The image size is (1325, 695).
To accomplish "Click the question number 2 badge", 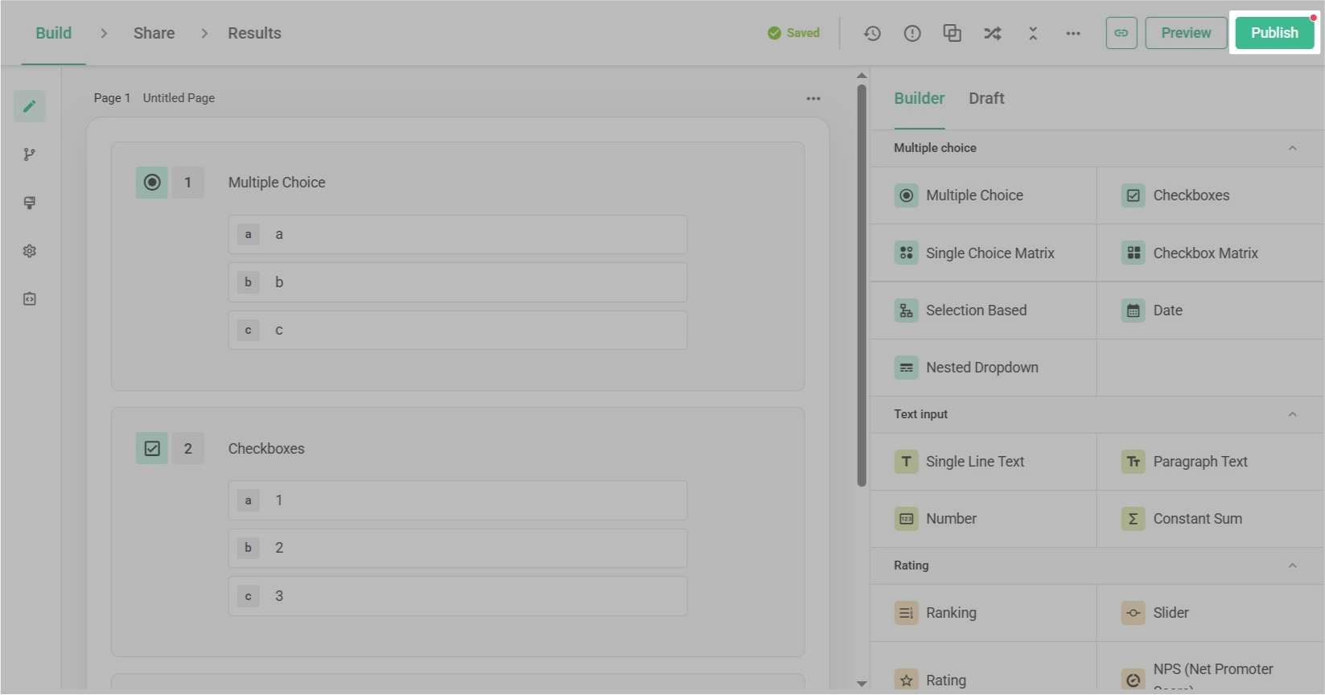I will (x=188, y=449).
